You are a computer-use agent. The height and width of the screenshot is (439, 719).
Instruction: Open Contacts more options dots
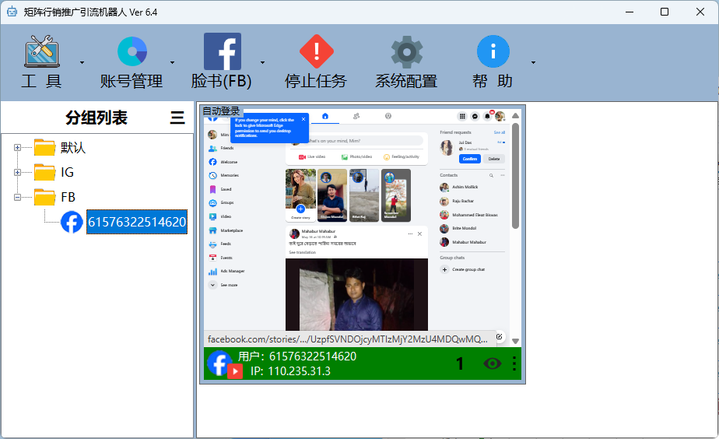503,175
